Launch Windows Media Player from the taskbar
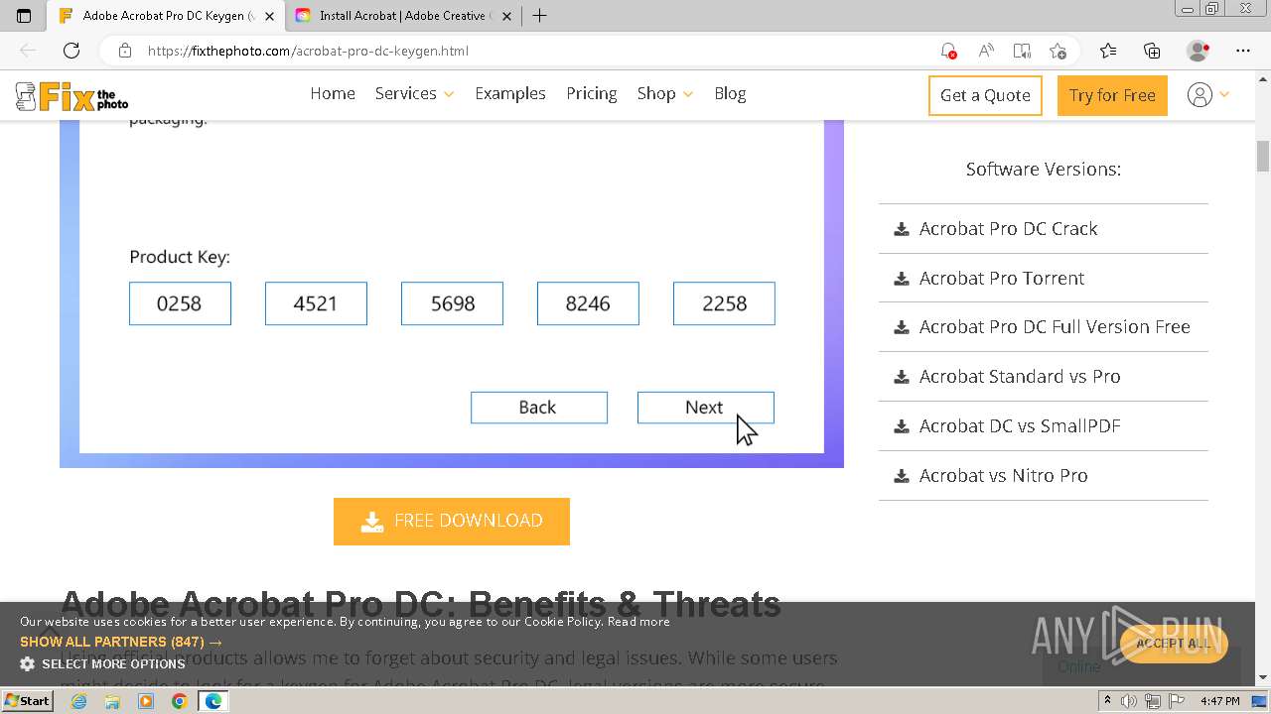Viewport: 1271px width, 714px height. [146, 701]
